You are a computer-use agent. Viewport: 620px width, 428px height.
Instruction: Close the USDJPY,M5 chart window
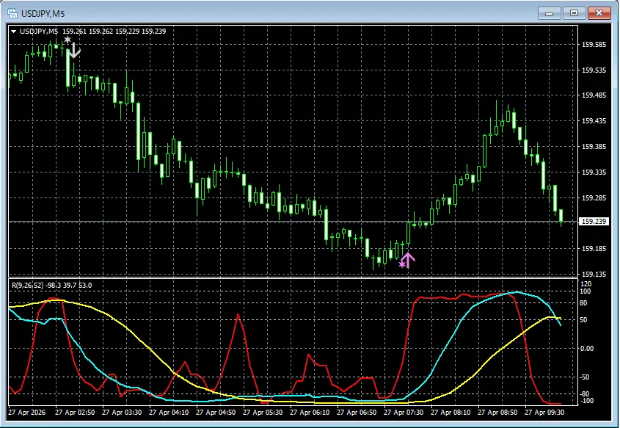pos(599,12)
